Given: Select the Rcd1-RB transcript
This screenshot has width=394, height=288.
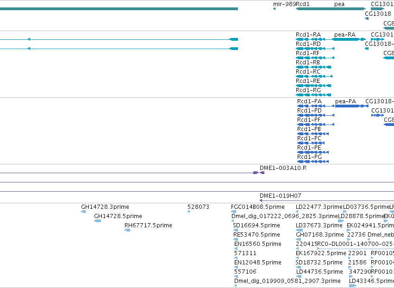Looking at the screenshot, I should (308, 63).
